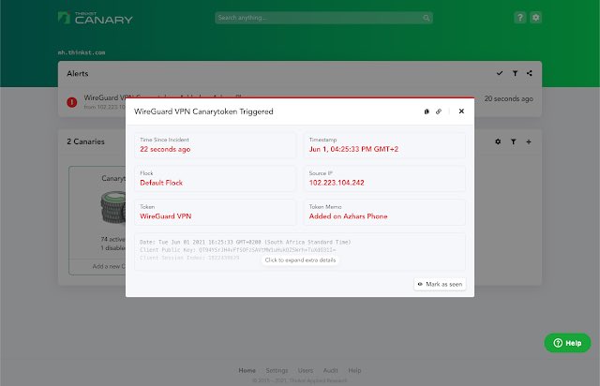Click the Default Flock value

point(161,183)
